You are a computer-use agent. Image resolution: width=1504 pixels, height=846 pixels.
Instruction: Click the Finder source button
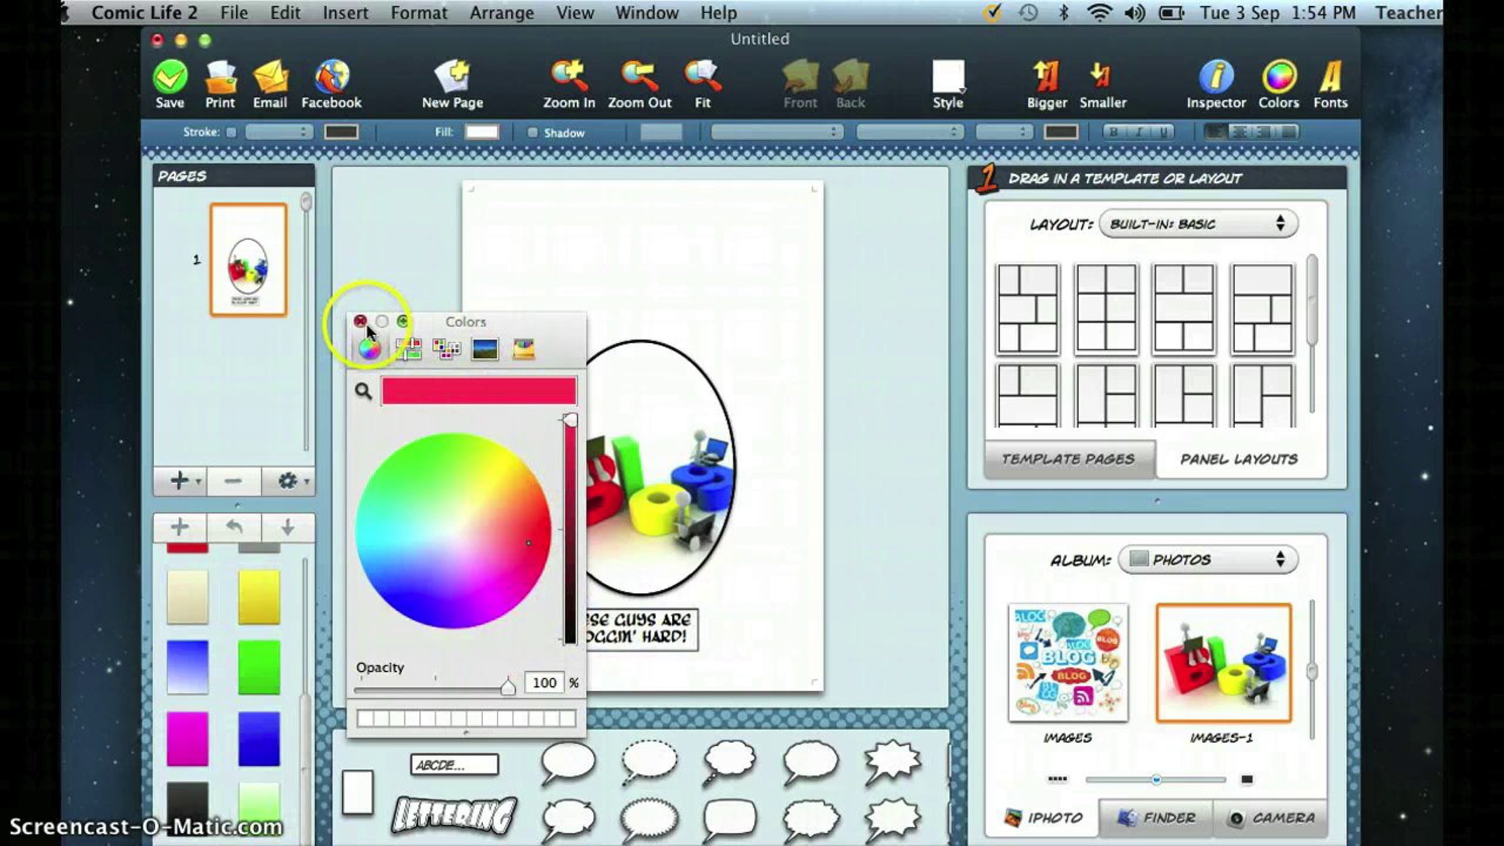(1156, 818)
